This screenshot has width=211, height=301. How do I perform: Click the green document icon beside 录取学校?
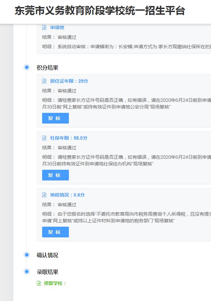click(x=39, y=283)
